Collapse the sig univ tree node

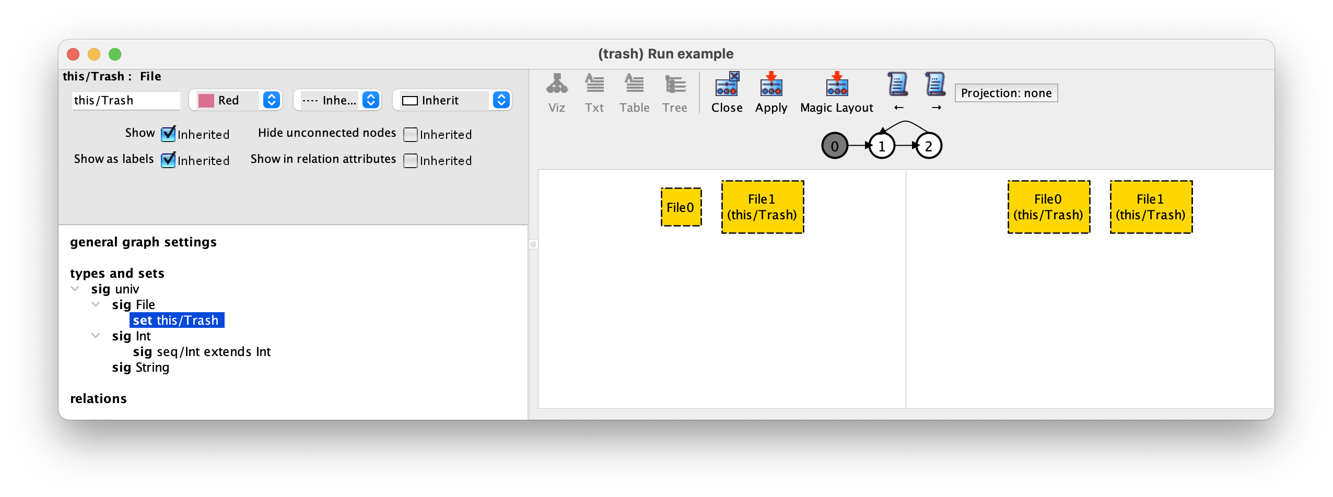[x=75, y=289]
